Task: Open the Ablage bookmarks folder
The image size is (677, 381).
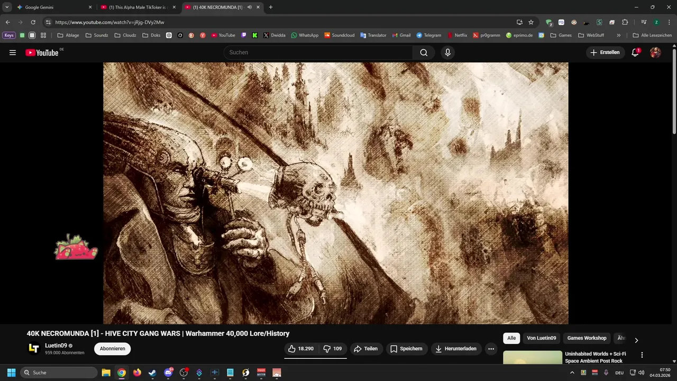Action: pyautogui.click(x=68, y=35)
